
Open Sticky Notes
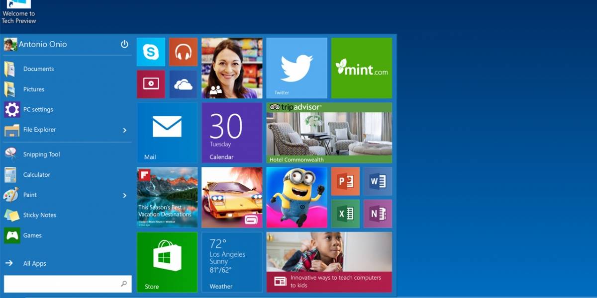tap(68, 215)
